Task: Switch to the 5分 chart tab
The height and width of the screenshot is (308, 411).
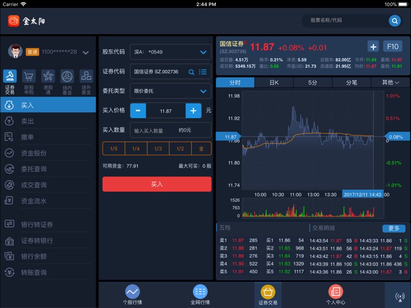Action: click(313, 83)
